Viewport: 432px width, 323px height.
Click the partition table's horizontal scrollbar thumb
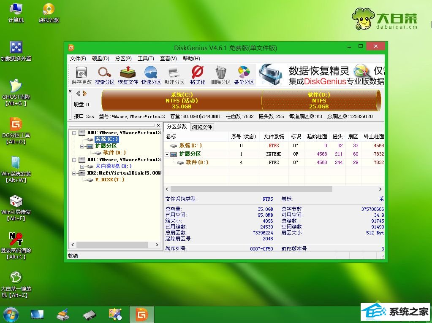pyautogui.click(x=251, y=189)
